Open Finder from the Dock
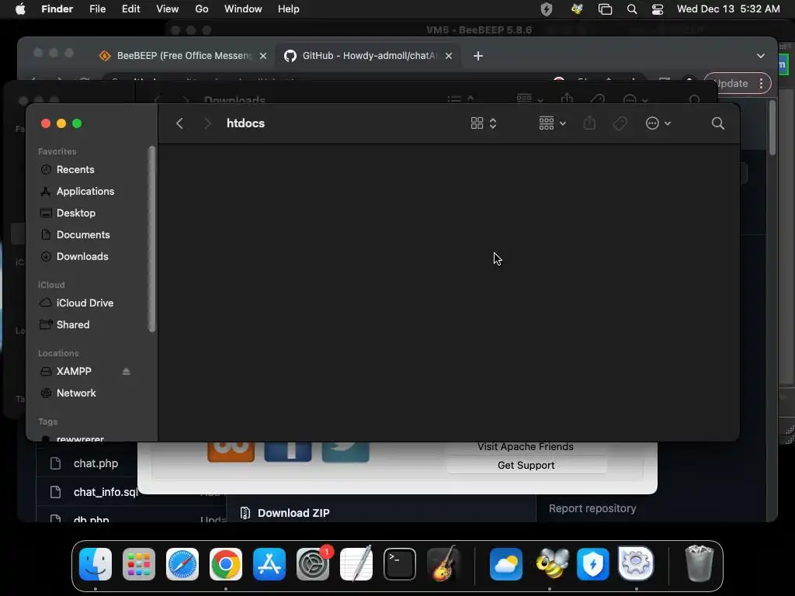 pyautogui.click(x=95, y=563)
